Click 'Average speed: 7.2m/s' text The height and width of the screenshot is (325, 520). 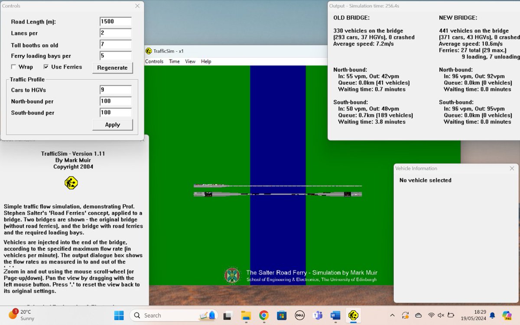tap(364, 44)
